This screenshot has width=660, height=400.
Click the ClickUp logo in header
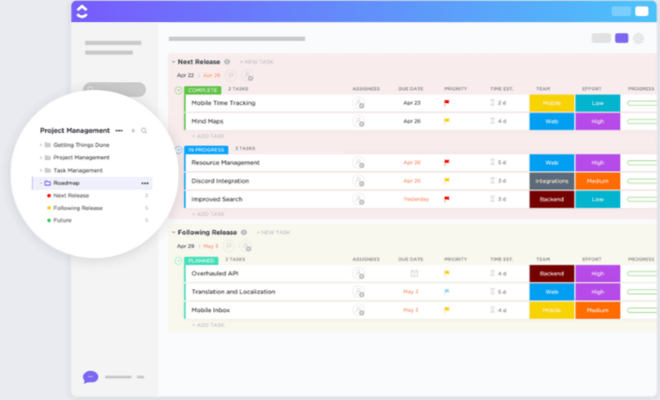(x=81, y=11)
